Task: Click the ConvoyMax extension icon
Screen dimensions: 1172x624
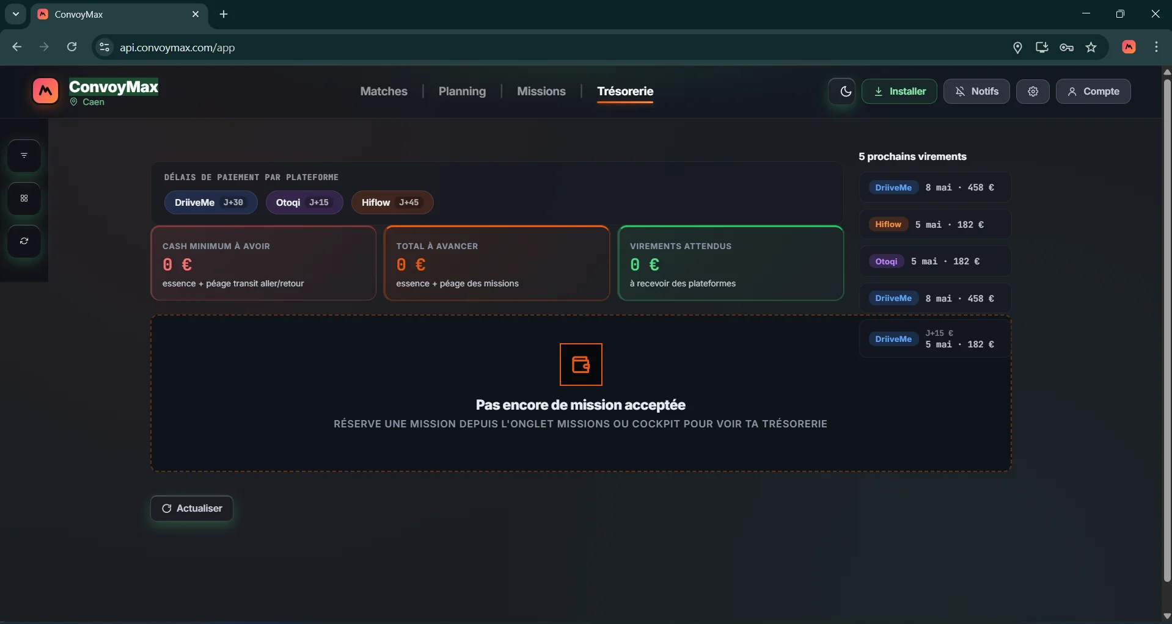Action: pos(1129,47)
